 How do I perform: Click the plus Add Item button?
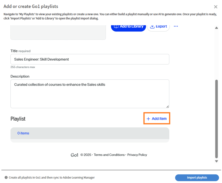(x=157, y=119)
